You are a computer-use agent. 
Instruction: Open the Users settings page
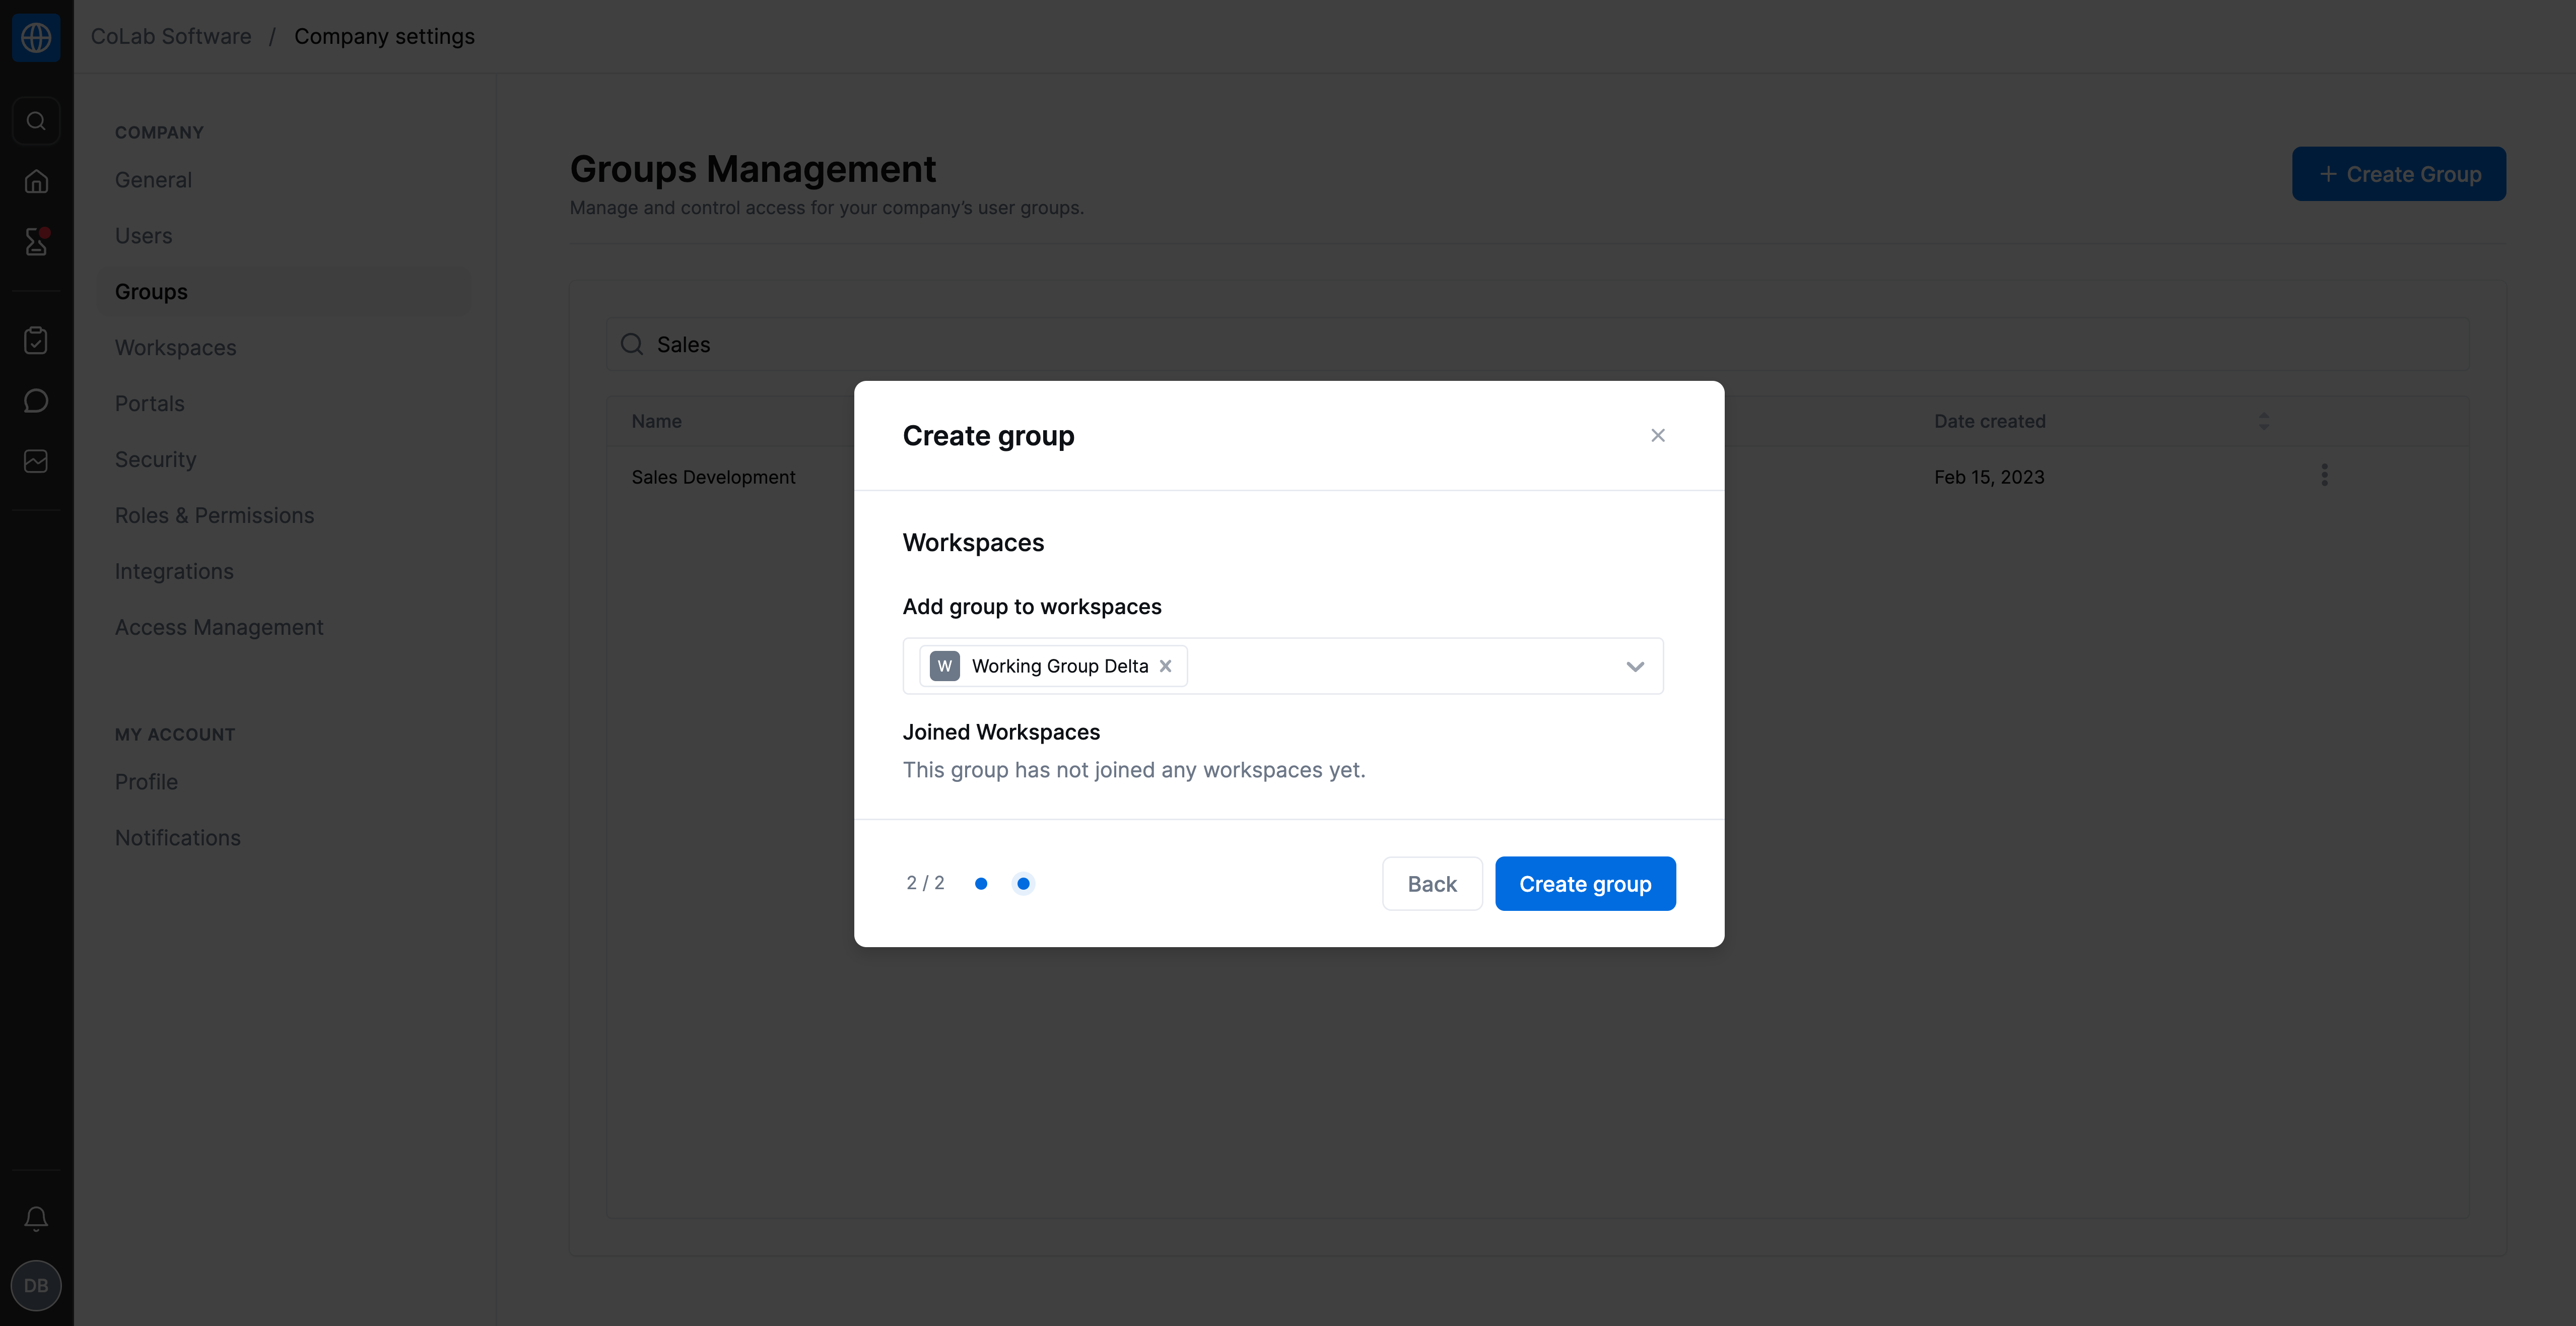coord(143,236)
